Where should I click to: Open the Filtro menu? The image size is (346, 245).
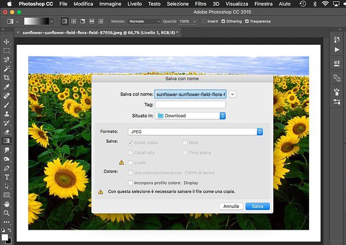click(x=200, y=4)
